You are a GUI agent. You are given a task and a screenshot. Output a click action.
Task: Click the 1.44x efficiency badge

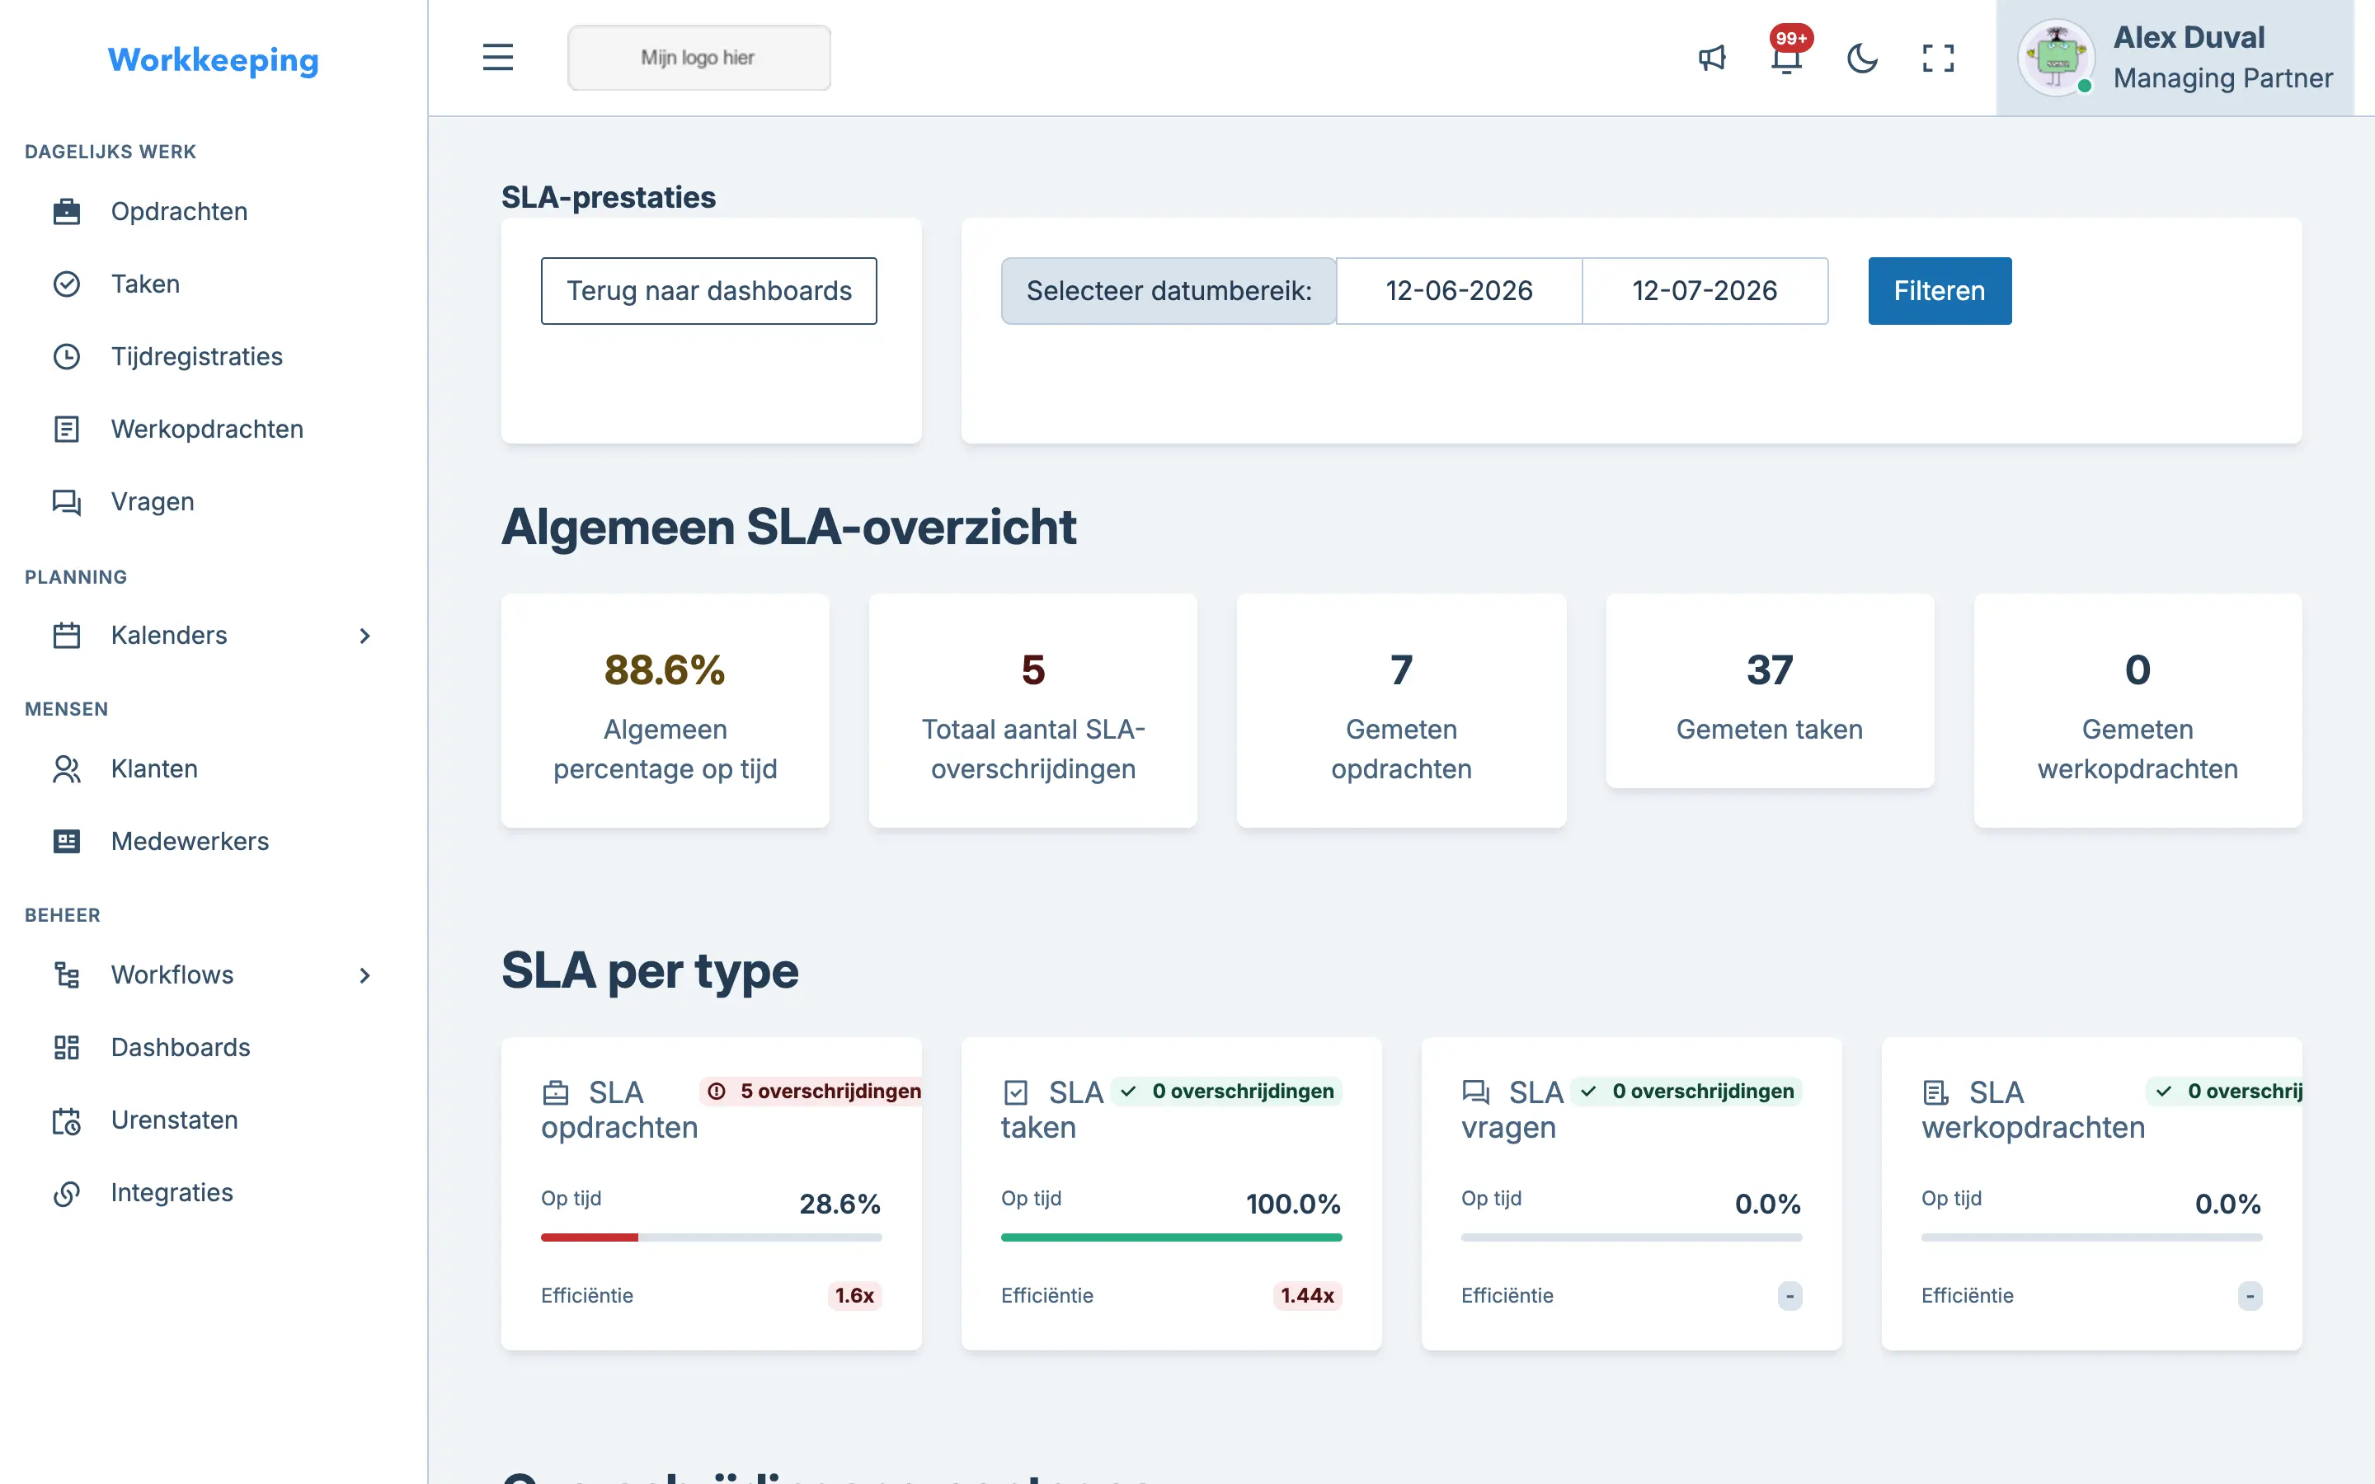1307,1295
